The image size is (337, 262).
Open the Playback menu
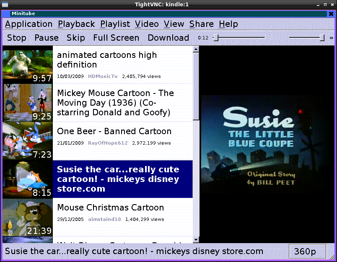click(x=76, y=24)
